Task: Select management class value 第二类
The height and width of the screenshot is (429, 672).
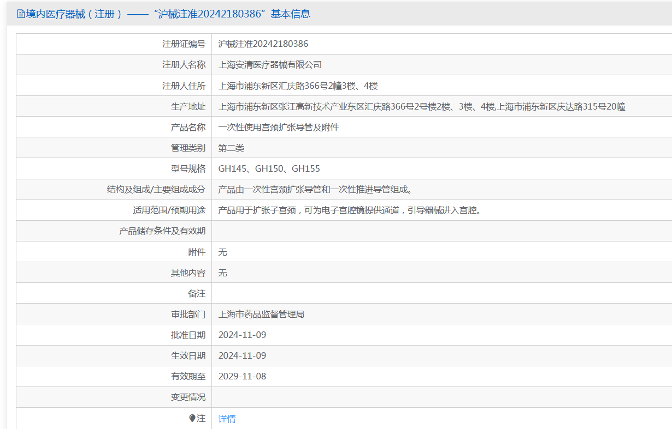Action: pos(232,148)
